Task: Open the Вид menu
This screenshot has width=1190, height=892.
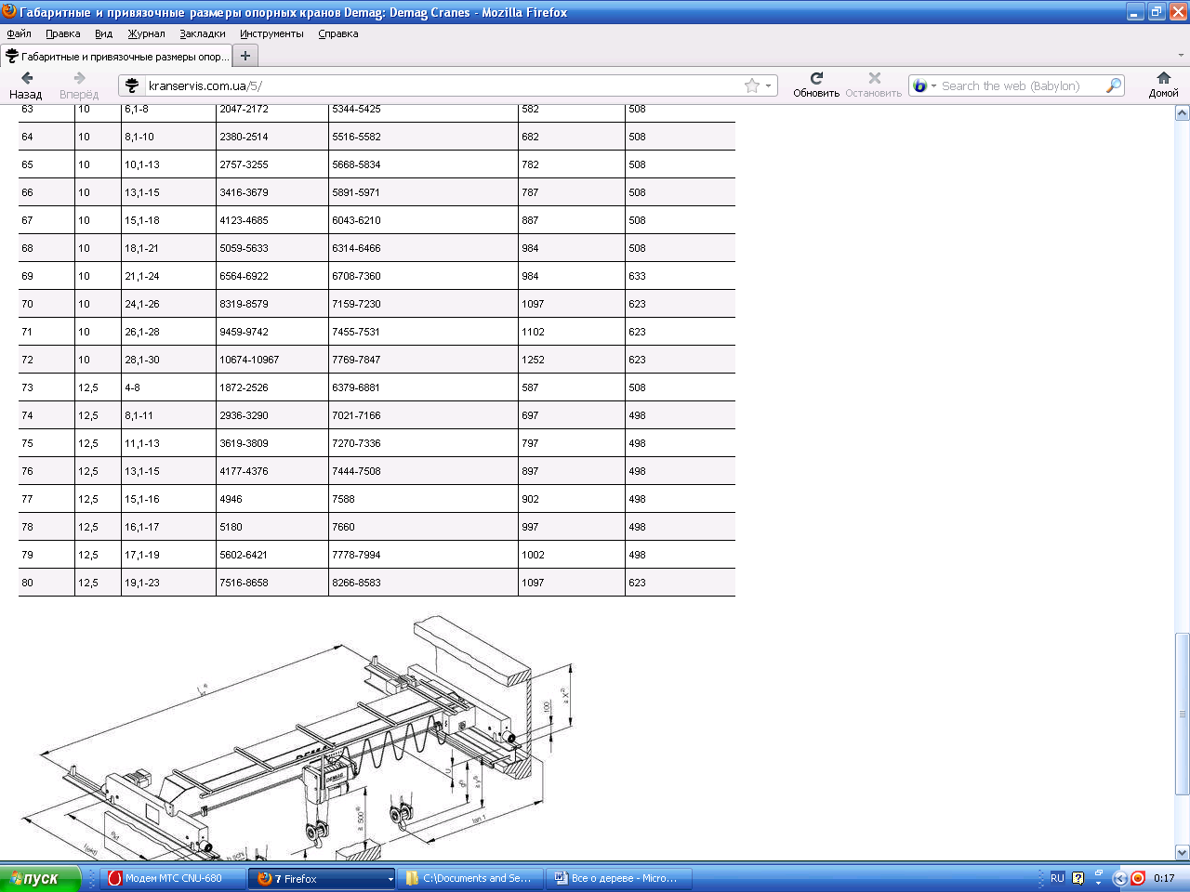Action: click(x=103, y=33)
